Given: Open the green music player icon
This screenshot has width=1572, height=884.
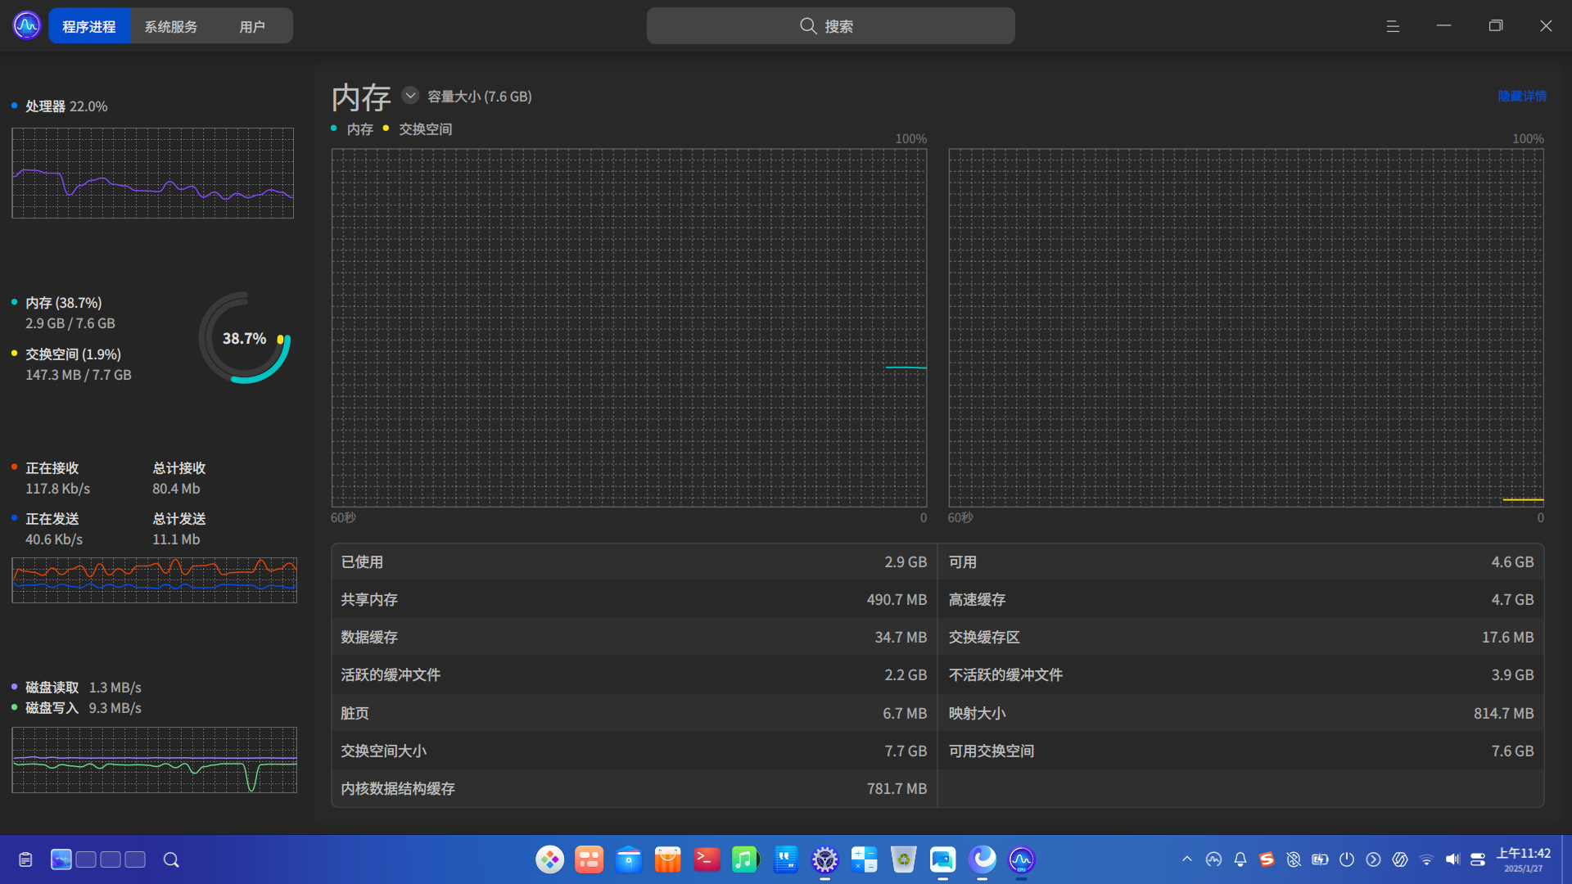Looking at the screenshot, I should (x=746, y=859).
